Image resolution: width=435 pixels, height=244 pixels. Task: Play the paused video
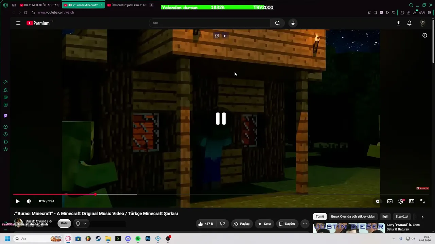click(x=17, y=201)
